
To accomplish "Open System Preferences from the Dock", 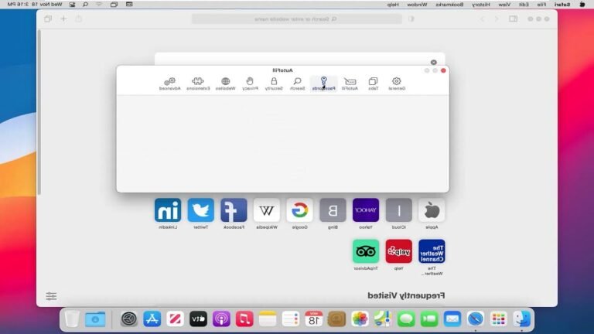I will 129,319.
